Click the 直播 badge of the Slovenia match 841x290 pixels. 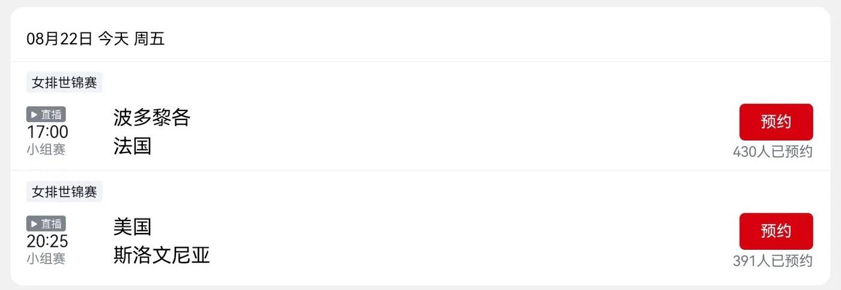tap(46, 224)
